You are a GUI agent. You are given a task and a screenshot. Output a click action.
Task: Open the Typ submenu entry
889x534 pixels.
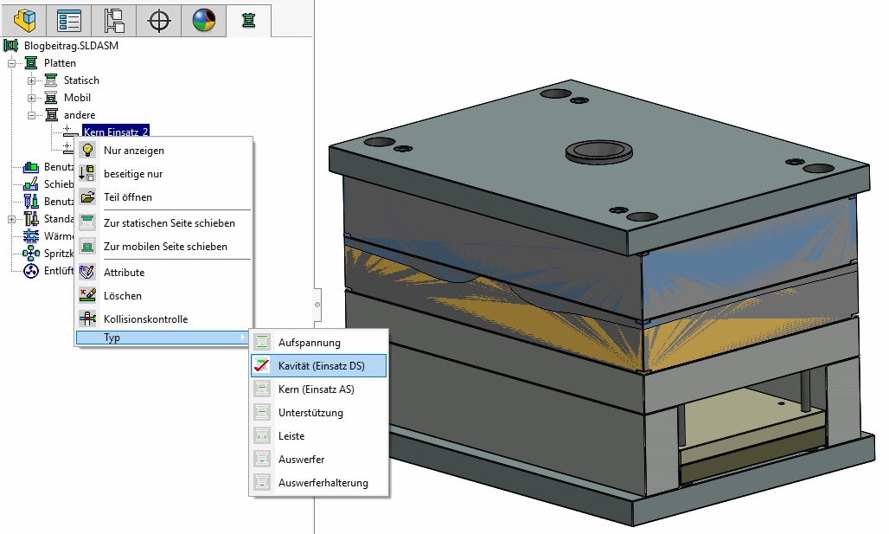pyautogui.click(x=163, y=338)
